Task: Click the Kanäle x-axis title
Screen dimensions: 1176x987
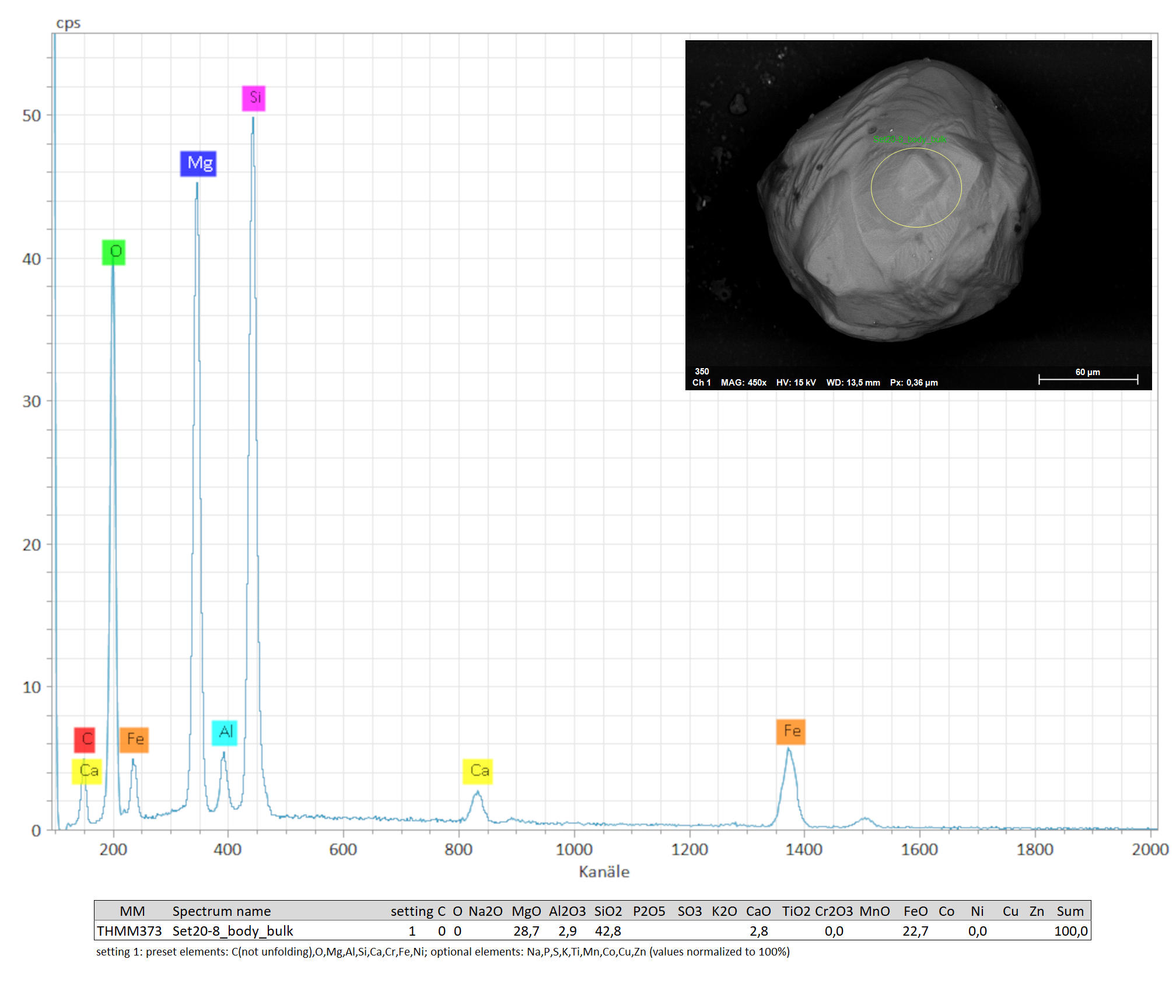Action: (604, 871)
